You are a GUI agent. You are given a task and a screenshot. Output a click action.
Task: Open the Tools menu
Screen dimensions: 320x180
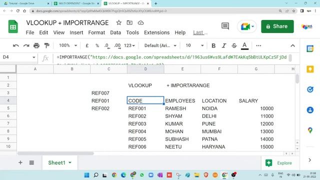(132, 32)
